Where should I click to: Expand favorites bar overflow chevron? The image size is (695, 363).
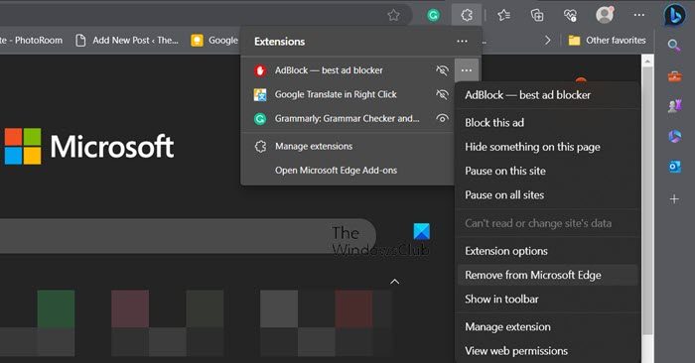(548, 41)
